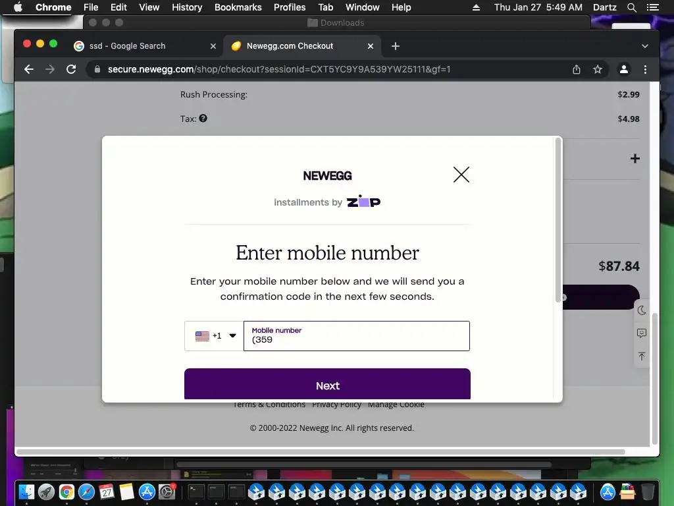The image size is (674, 506).
Task: Open the +1 country code dropdown
Action: click(x=214, y=335)
